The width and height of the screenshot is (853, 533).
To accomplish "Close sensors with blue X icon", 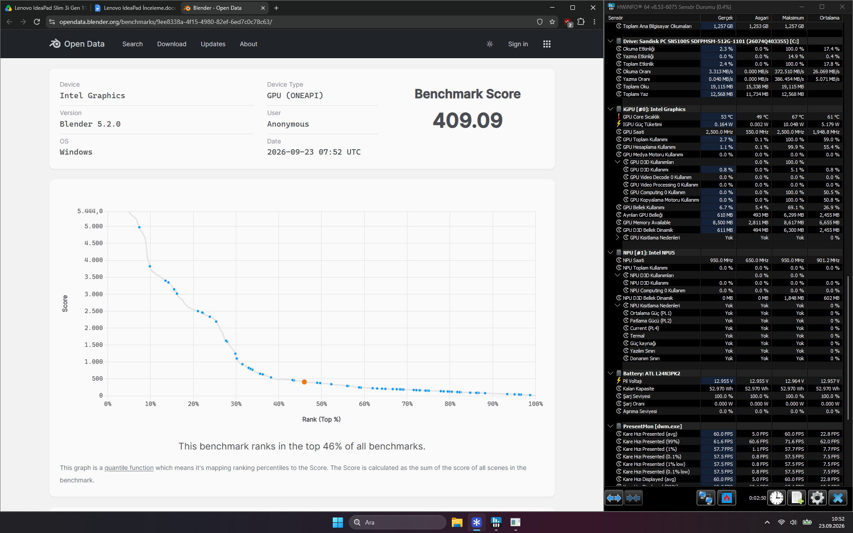I will coord(838,498).
